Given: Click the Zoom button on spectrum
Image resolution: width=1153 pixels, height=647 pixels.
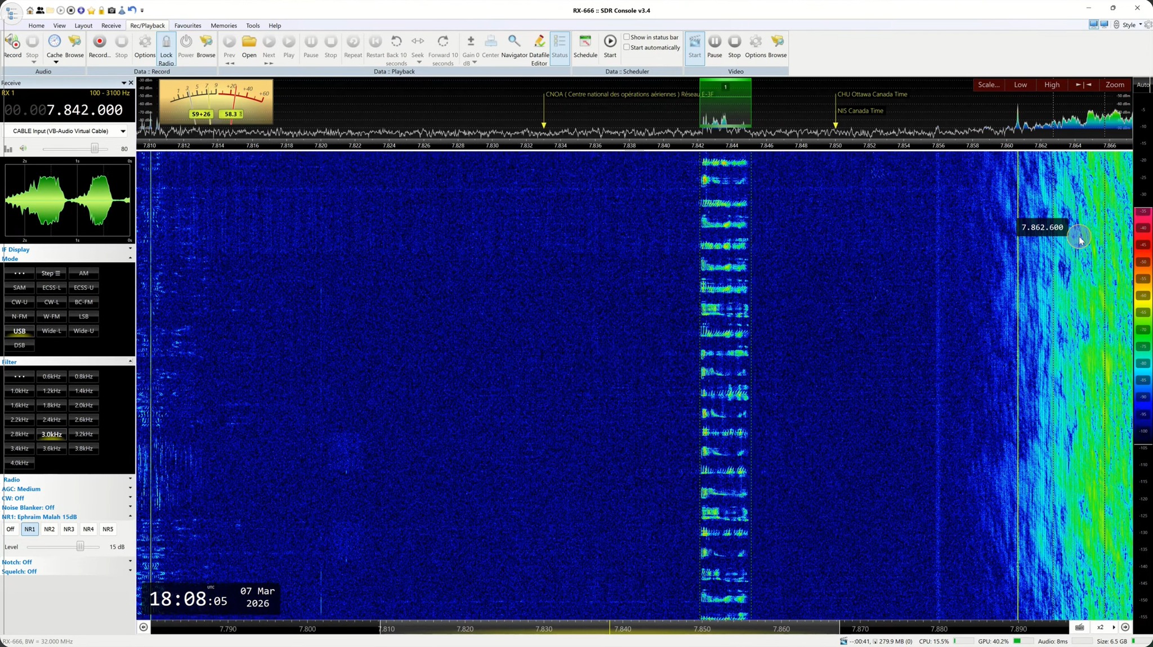Looking at the screenshot, I should [x=1115, y=84].
